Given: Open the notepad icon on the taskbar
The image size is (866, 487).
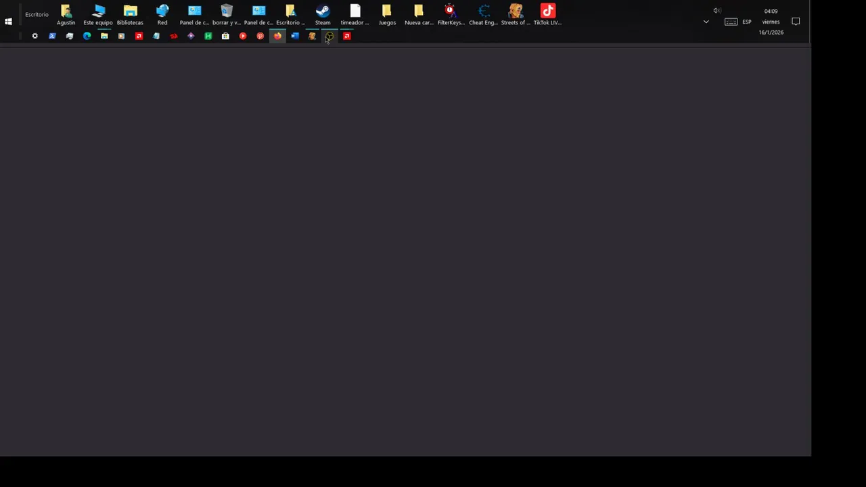Looking at the screenshot, I should click(x=156, y=36).
